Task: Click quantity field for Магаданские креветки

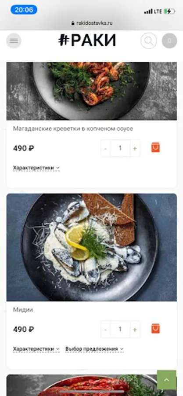Action: [x=120, y=148]
